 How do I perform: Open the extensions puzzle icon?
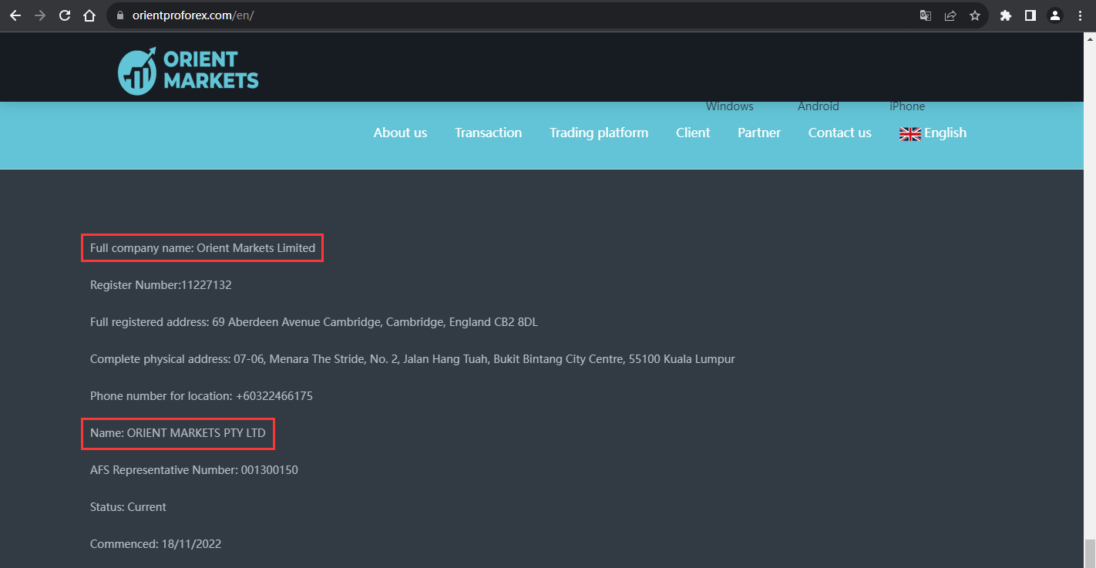[1005, 15]
